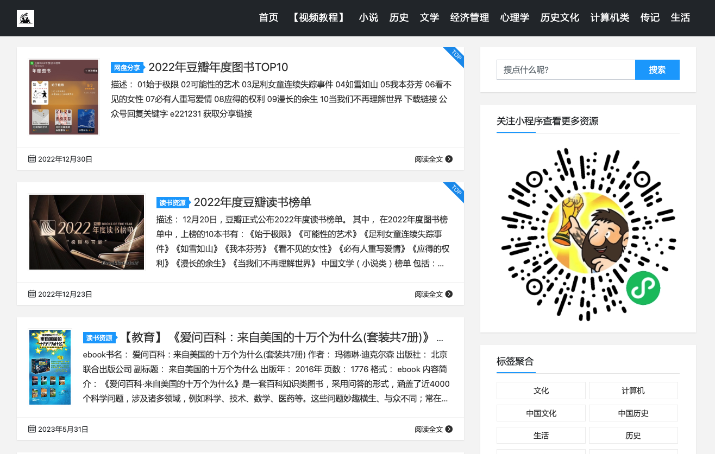Open the 【视频教程】 menu item
This screenshot has width=715, height=454.
pos(318,18)
